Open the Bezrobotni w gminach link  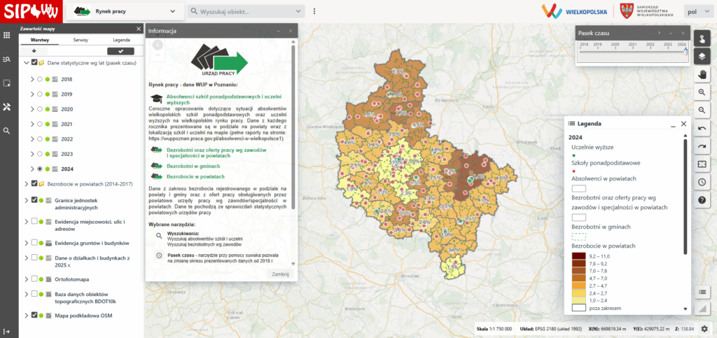(x=193, y=167)
